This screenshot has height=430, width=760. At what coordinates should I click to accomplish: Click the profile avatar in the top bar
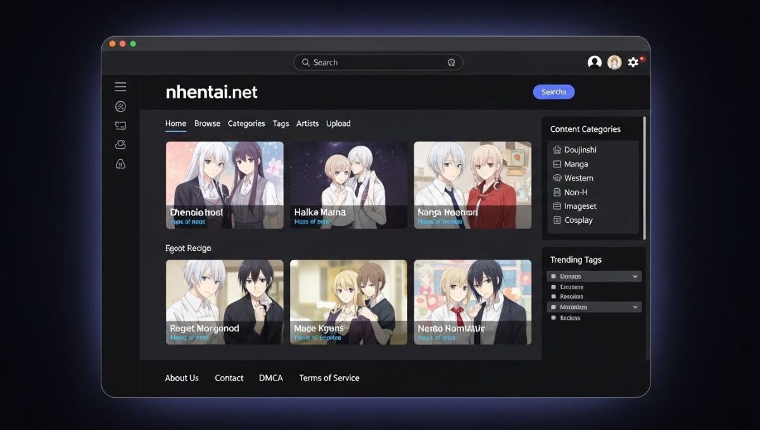coord(614,62)
